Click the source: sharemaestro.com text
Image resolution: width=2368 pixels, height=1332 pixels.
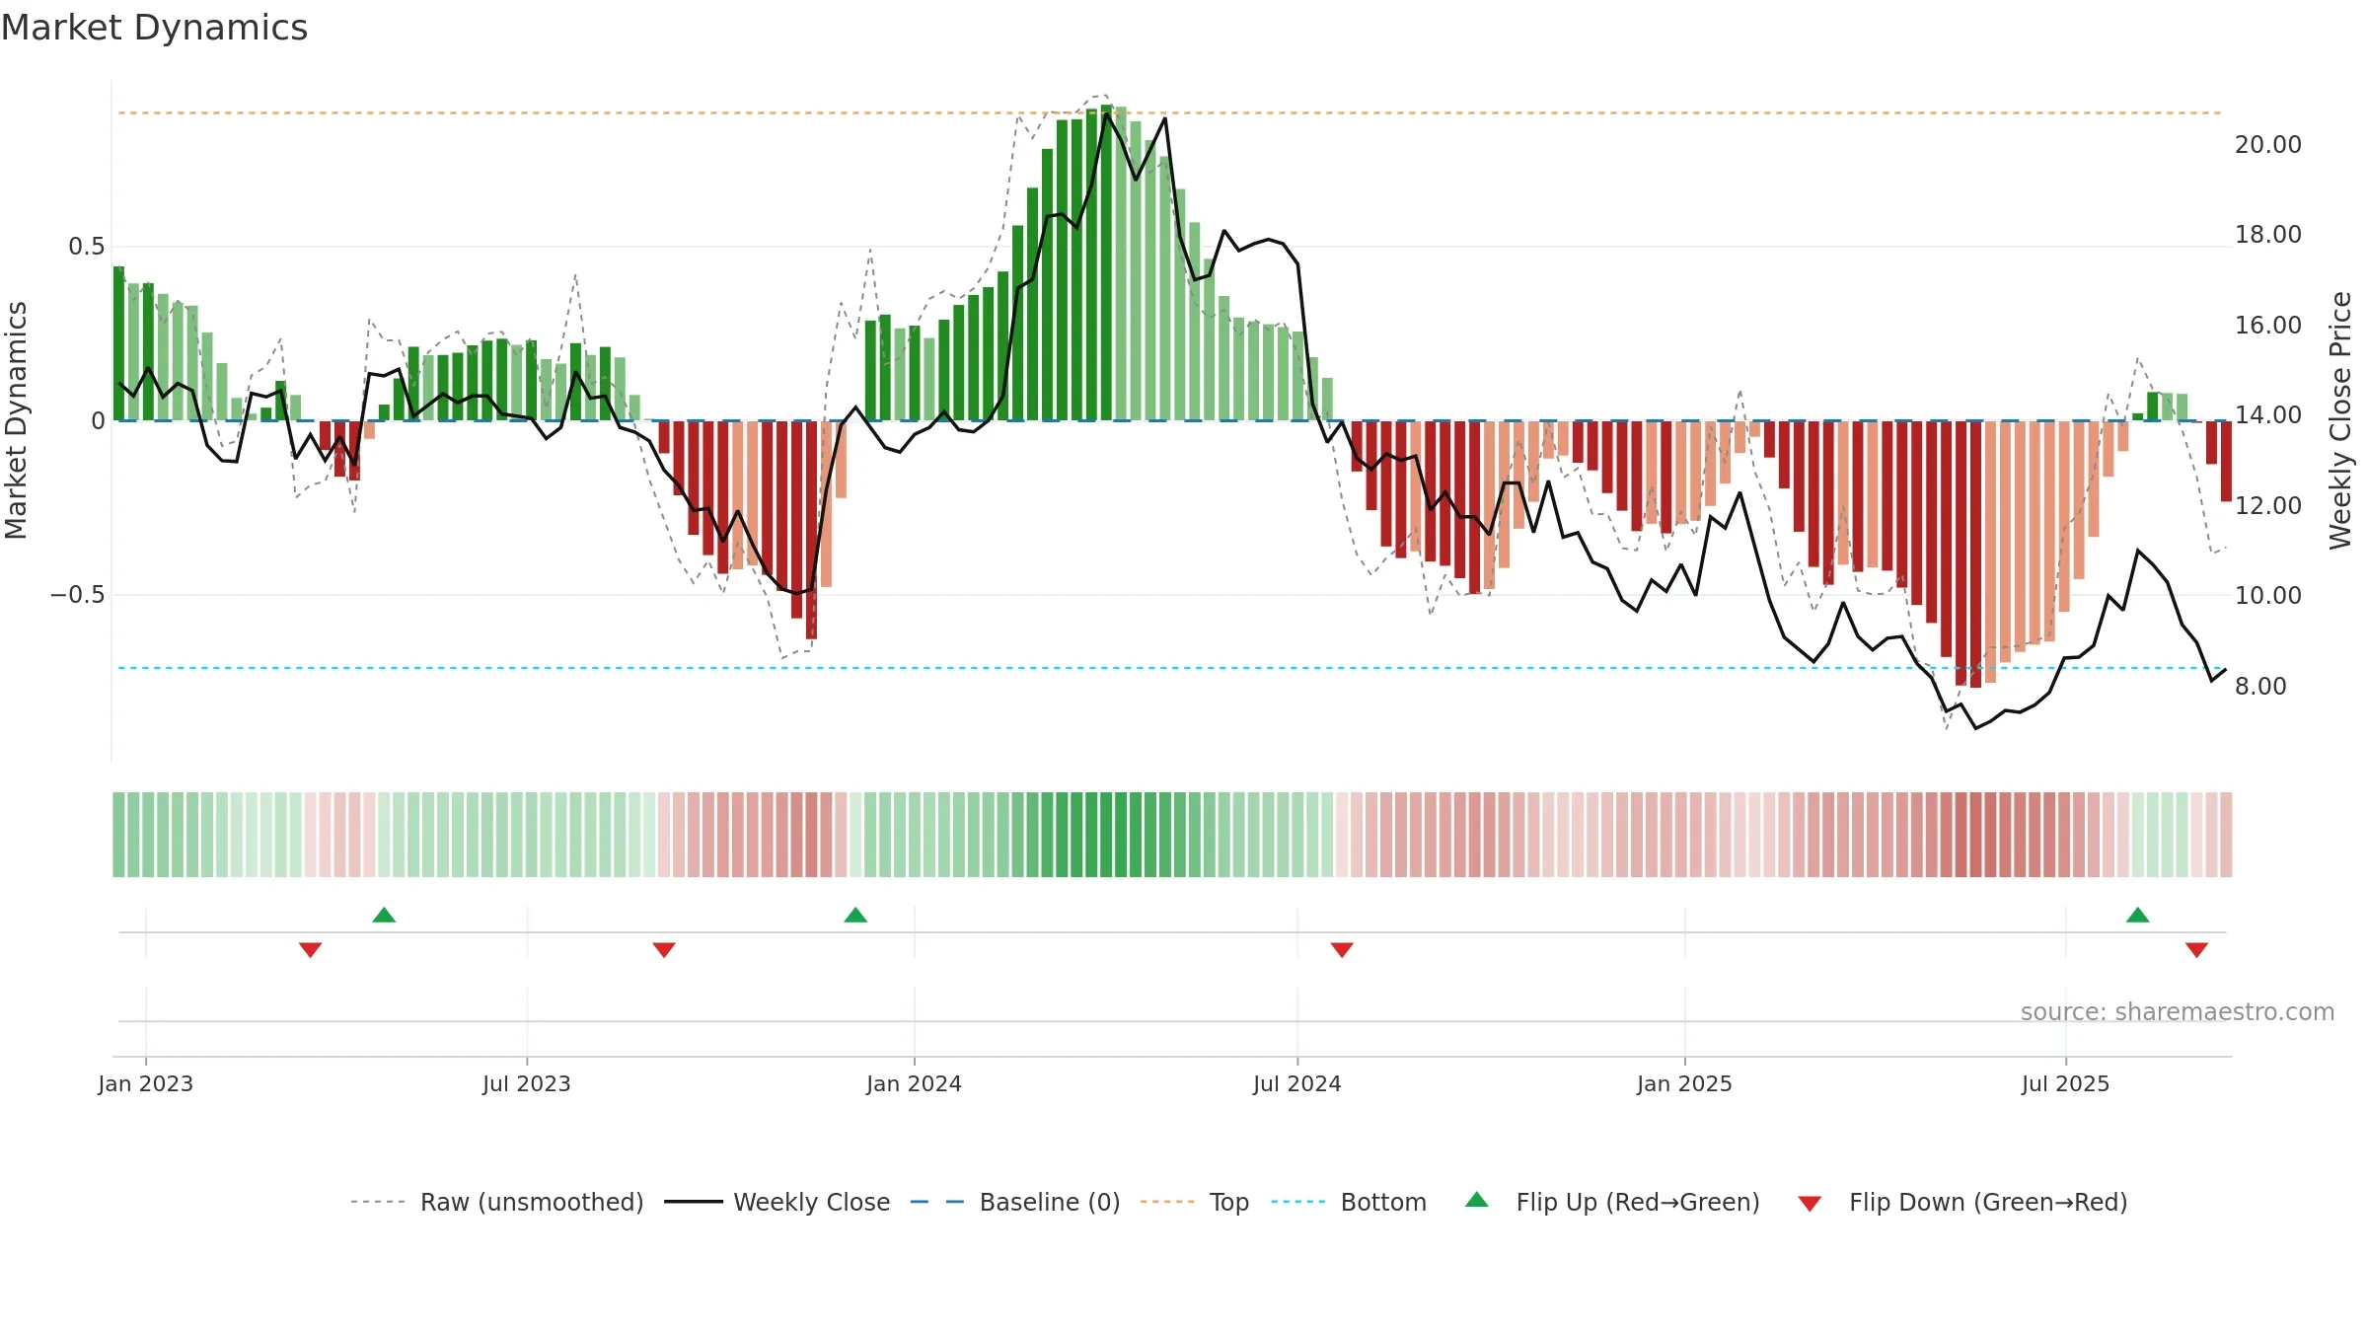point(2178,1012)
